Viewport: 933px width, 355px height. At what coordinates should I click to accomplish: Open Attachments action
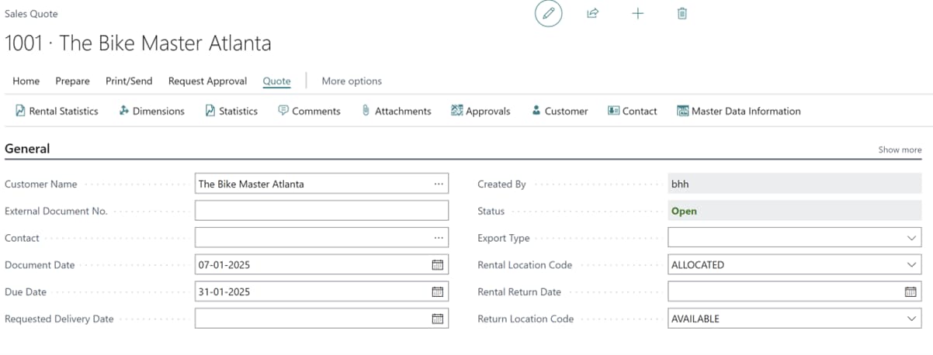tap(396, 111)
